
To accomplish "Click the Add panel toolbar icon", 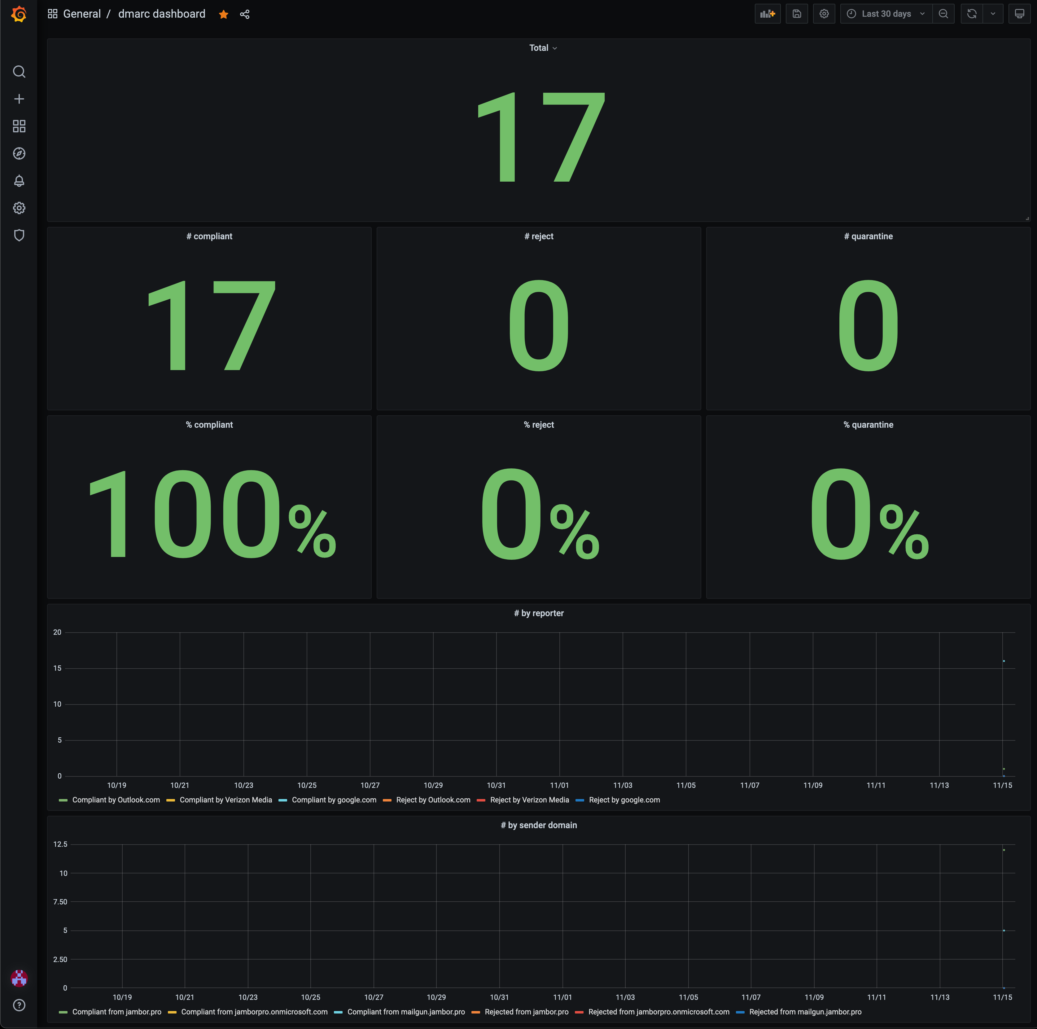I will (767, 14).
